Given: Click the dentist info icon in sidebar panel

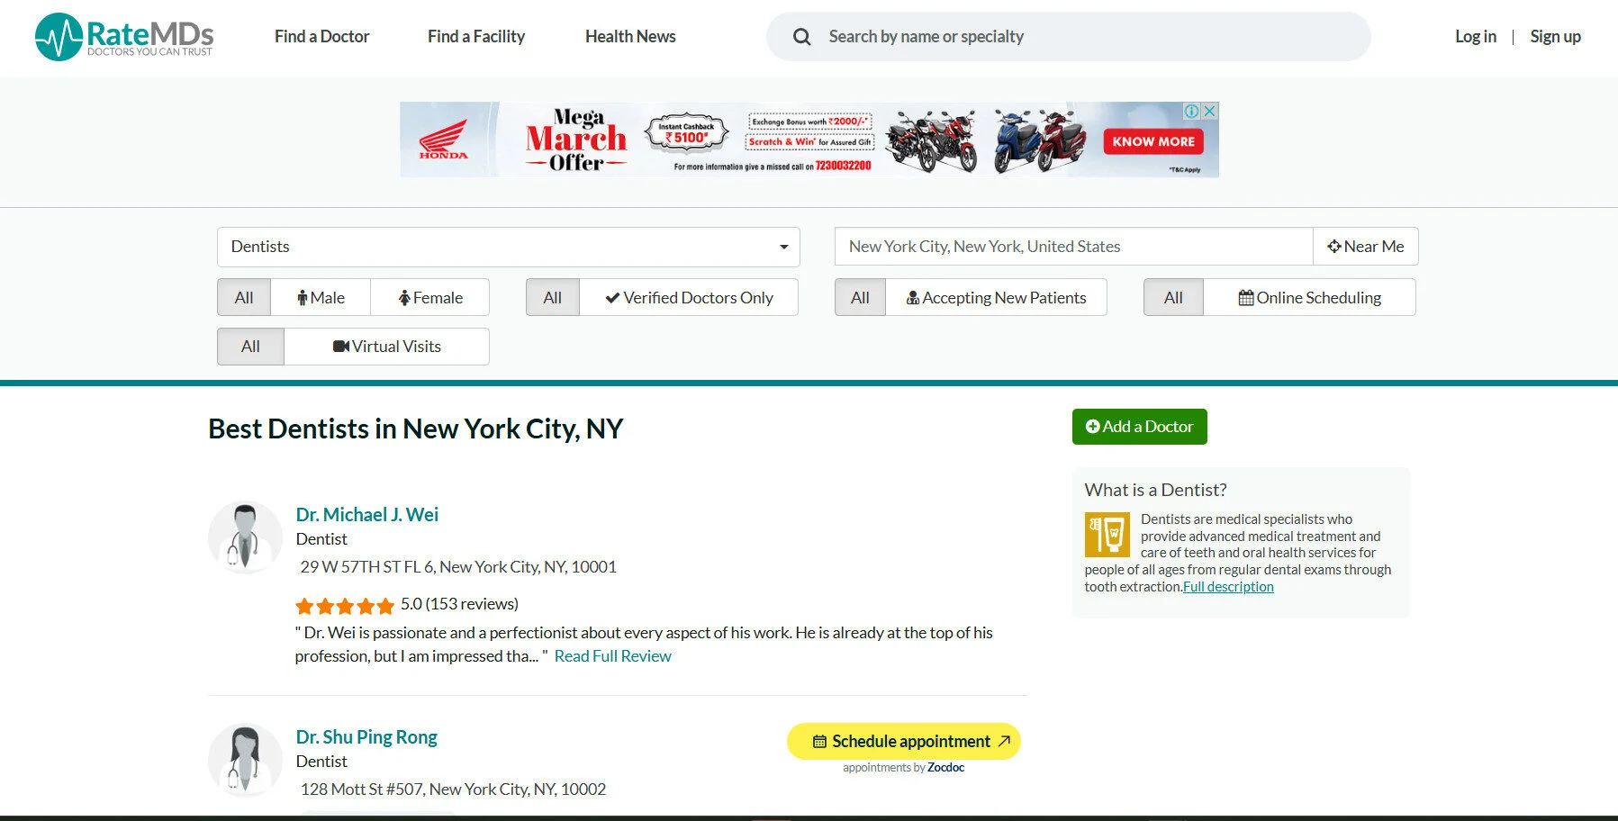Looking at the screenshot, I should (1107, 534).
